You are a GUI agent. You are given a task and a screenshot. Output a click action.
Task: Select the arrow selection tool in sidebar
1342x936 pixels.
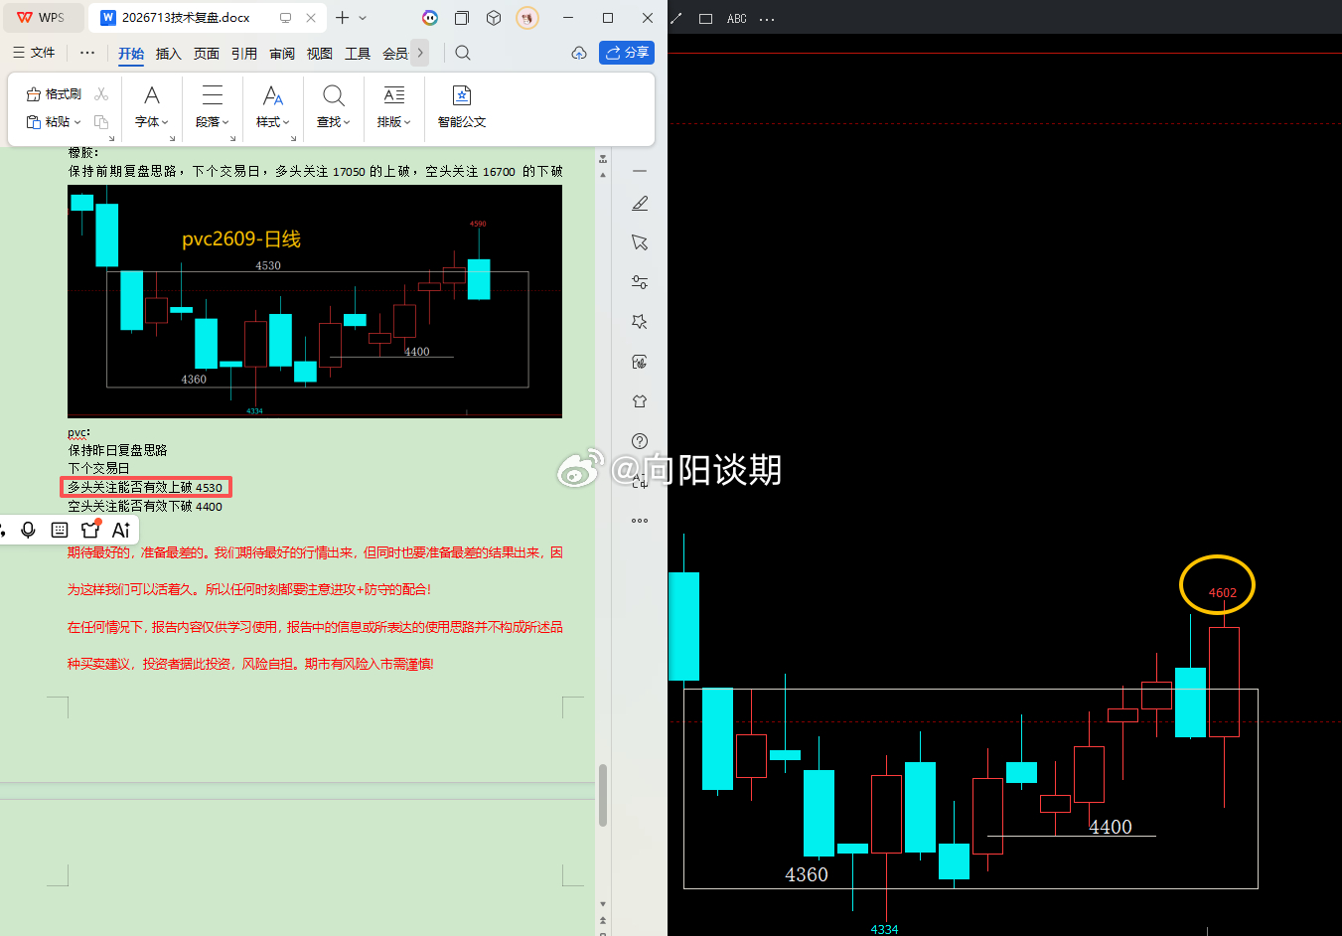point(640,242)
